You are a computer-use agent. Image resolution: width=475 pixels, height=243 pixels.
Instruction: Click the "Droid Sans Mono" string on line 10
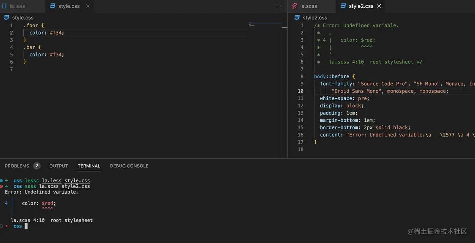[x=357, y=91]
